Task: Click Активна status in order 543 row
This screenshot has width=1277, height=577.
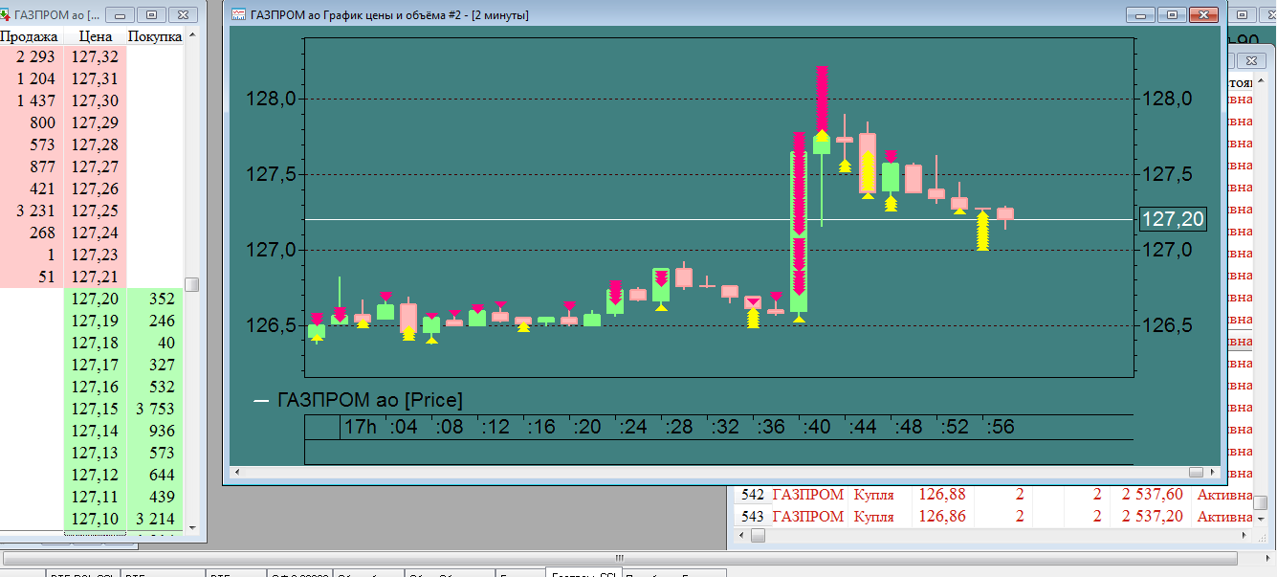Action: click(1224, 517)
